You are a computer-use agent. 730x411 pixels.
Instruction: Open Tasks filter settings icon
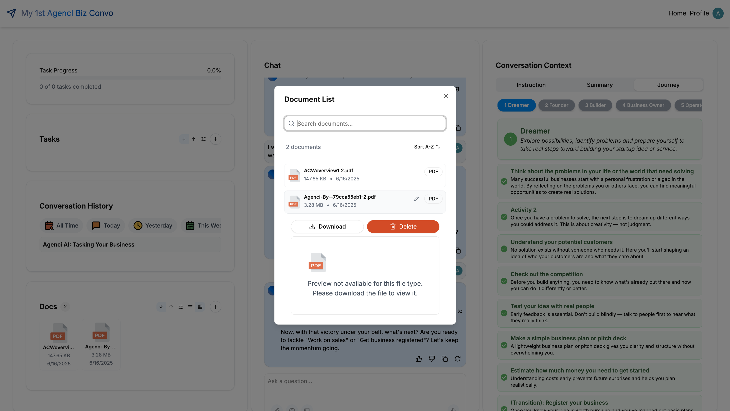203,139
